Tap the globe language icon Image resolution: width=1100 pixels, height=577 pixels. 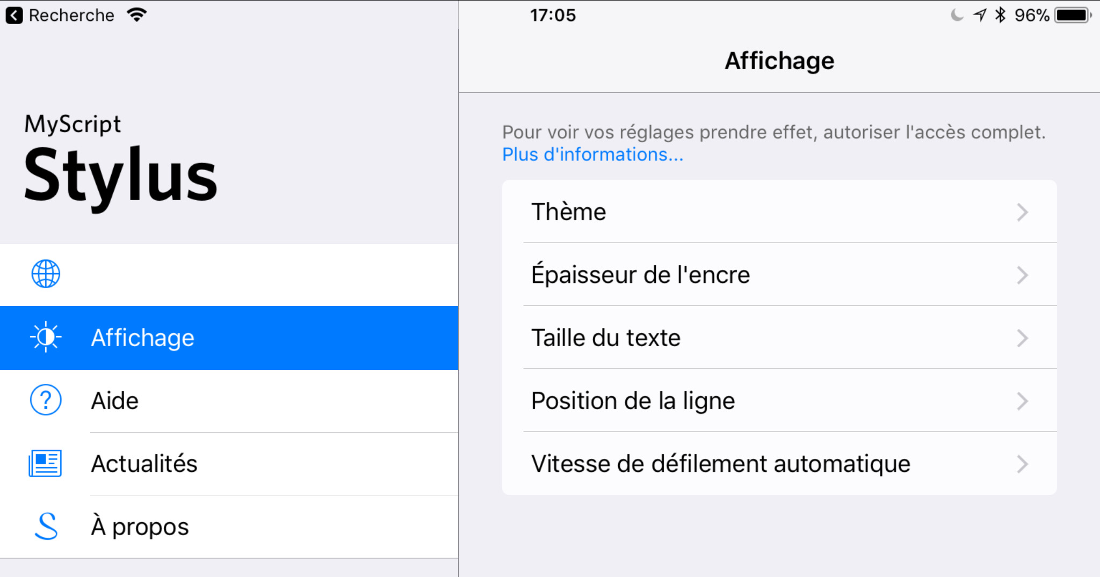(x=46, y=274)
